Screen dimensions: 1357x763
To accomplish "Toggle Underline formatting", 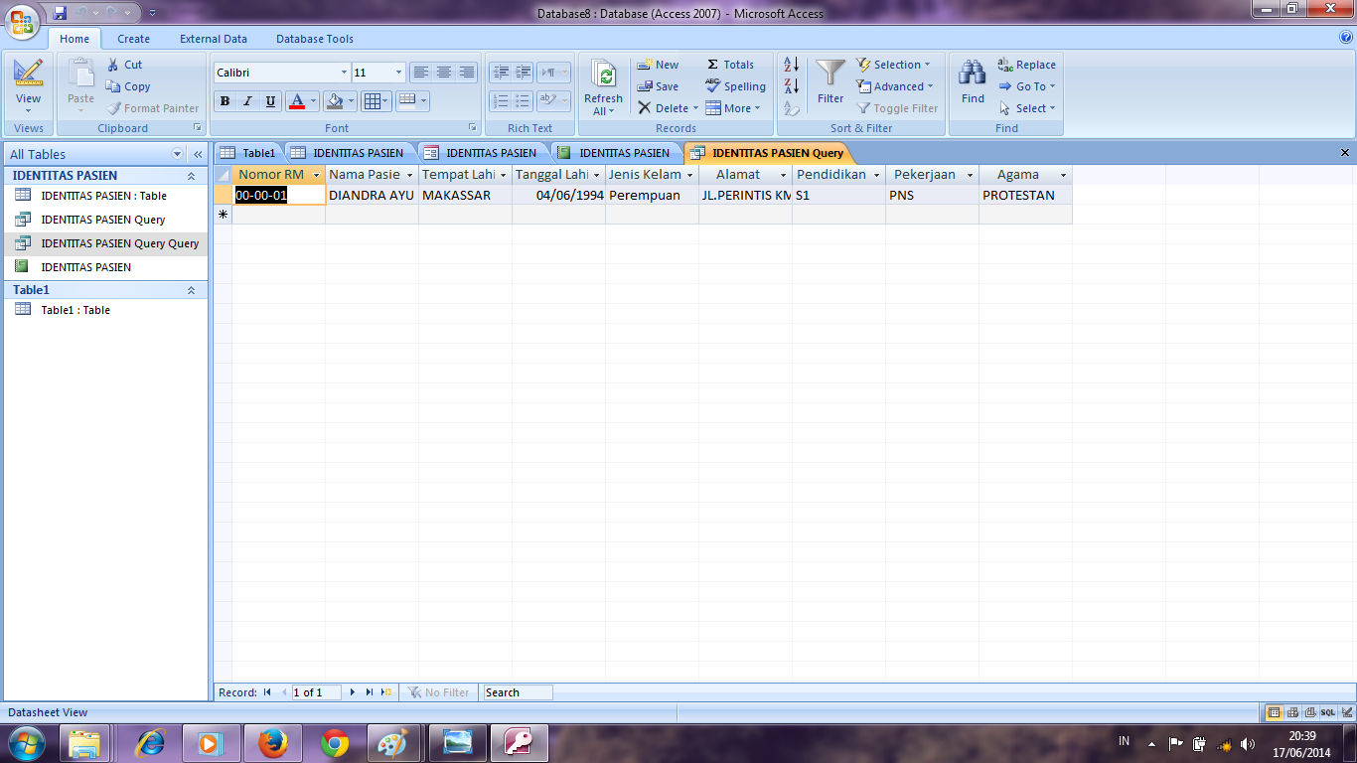I will (x=270, y=100).
